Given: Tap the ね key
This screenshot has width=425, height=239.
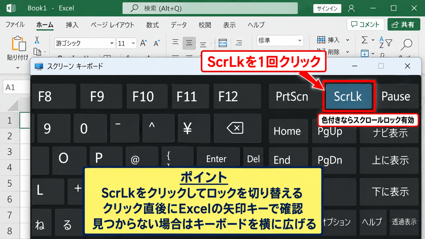Looking at the screenshot, I should [x=42, y=223].
